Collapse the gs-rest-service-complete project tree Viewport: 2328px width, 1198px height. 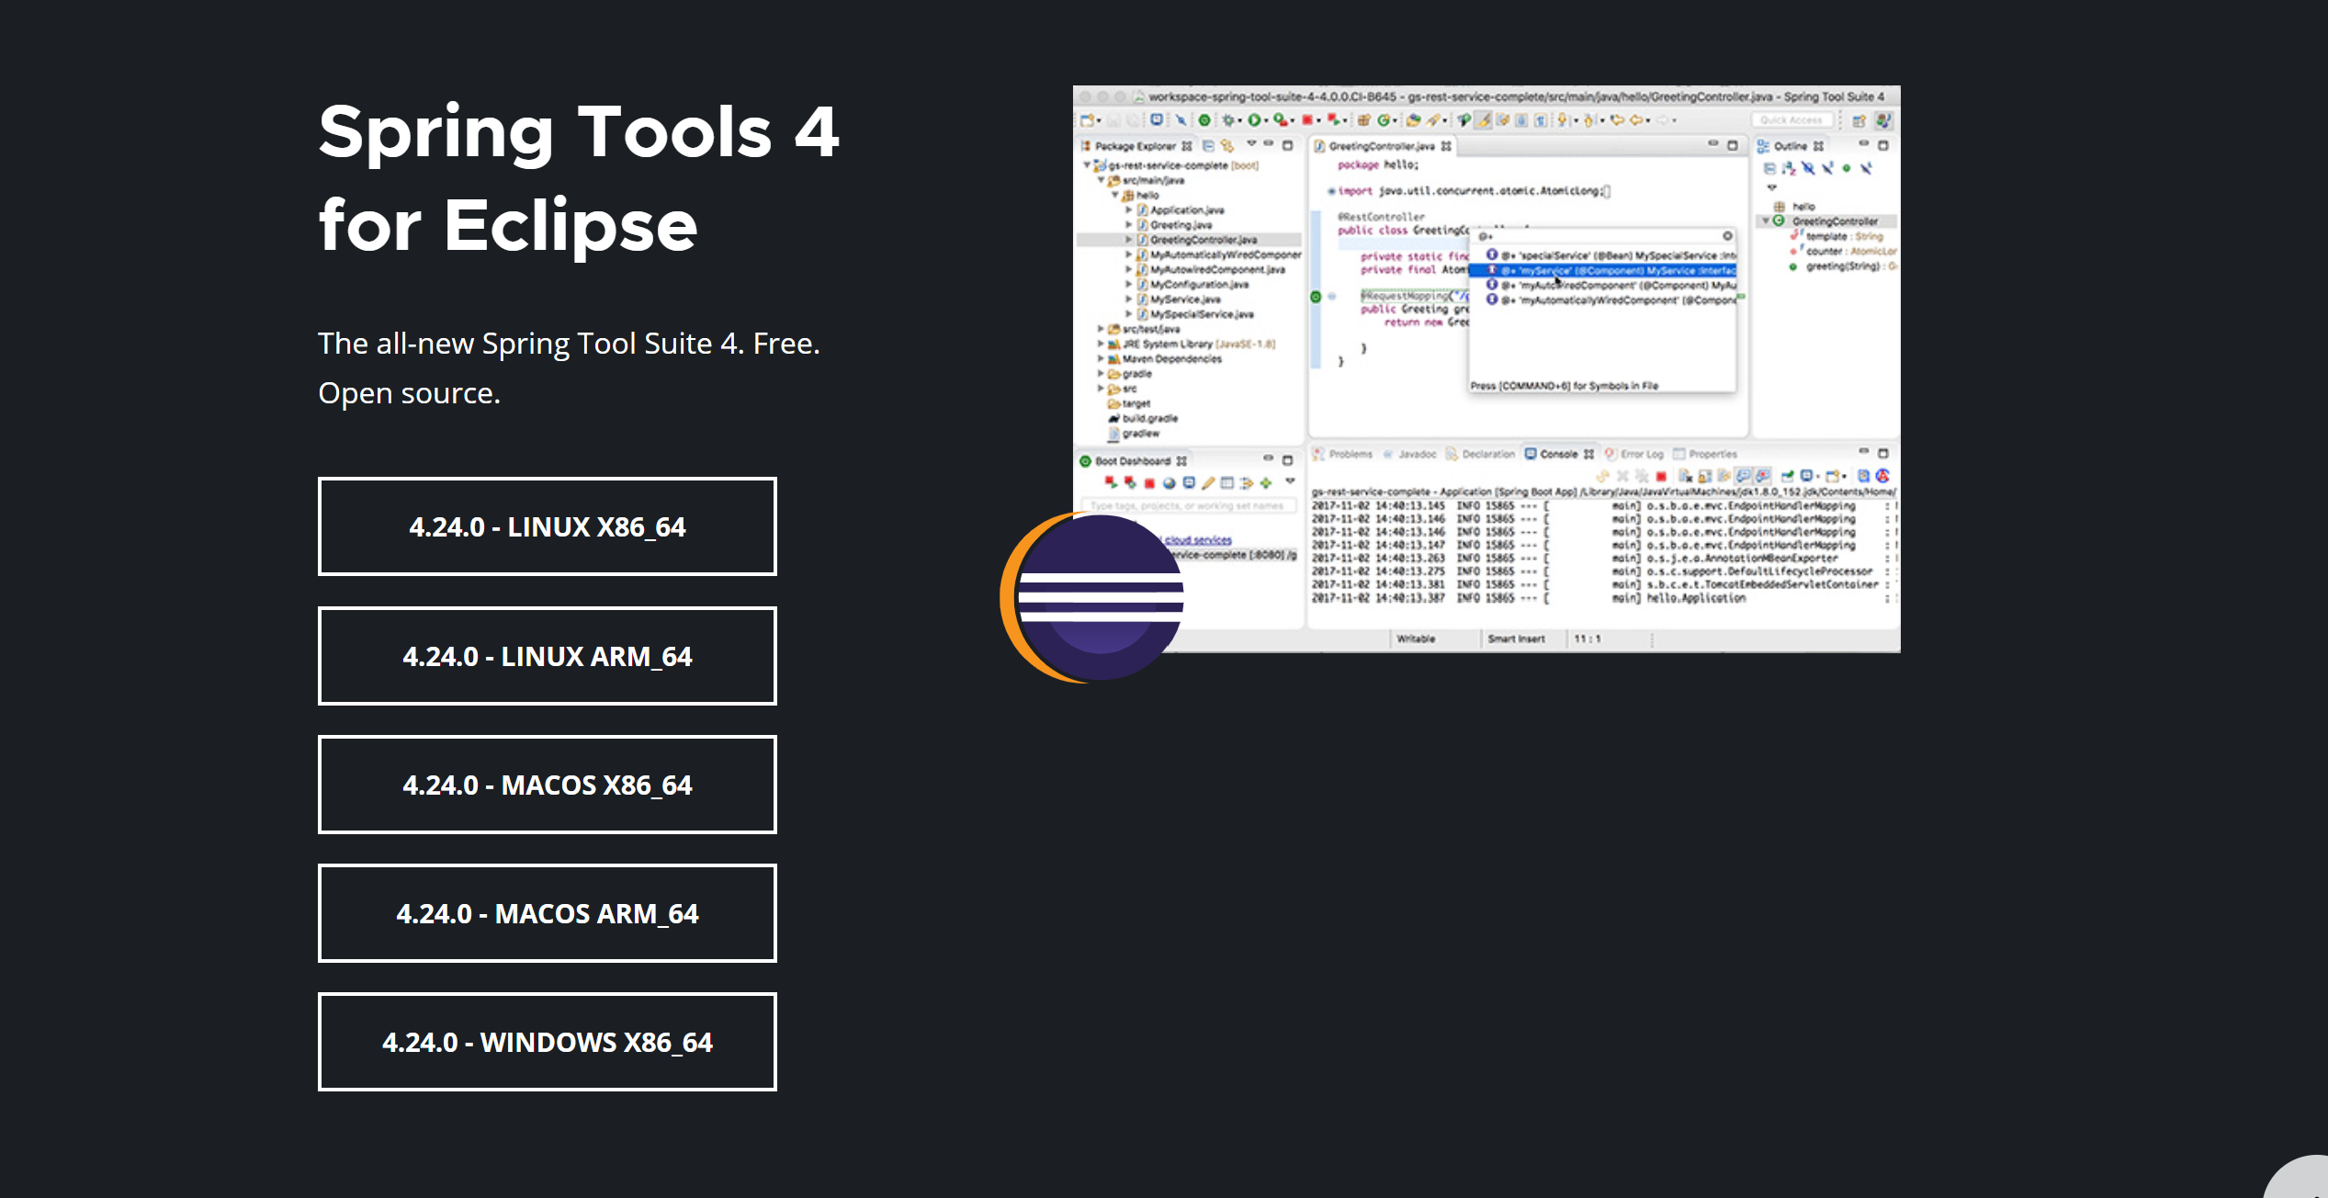(x=1087, y=165)
